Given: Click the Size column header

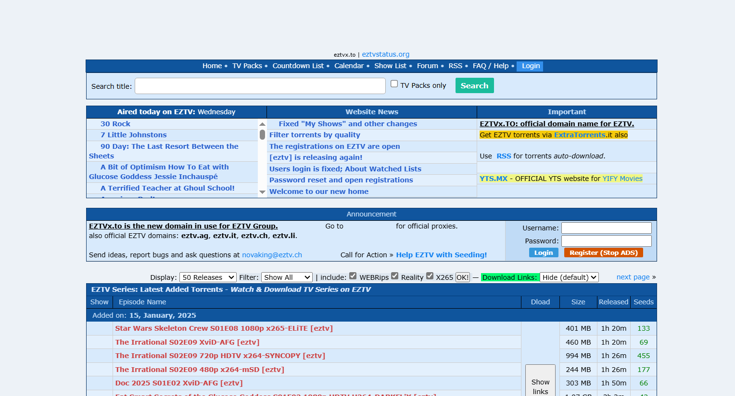Looking at the screenshot, I should [x=578, y=302].
